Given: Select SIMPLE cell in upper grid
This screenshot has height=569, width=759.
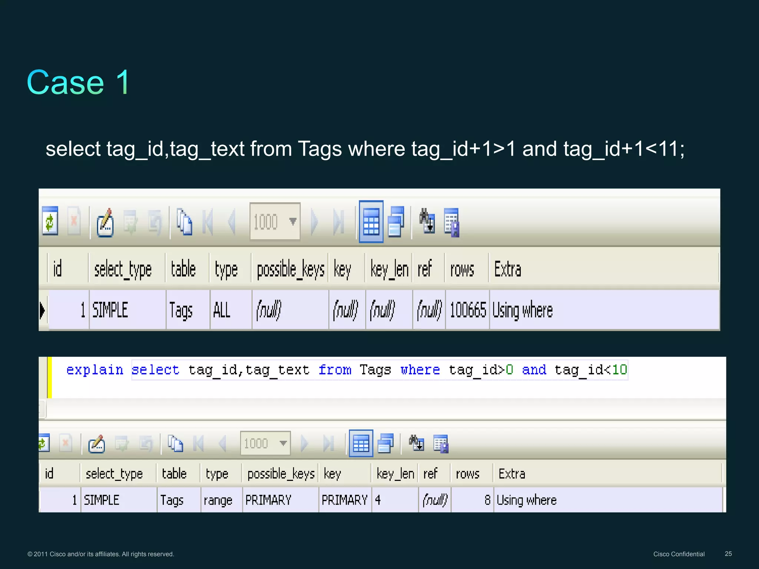Looking at the screenshot, I should [127, 310].
